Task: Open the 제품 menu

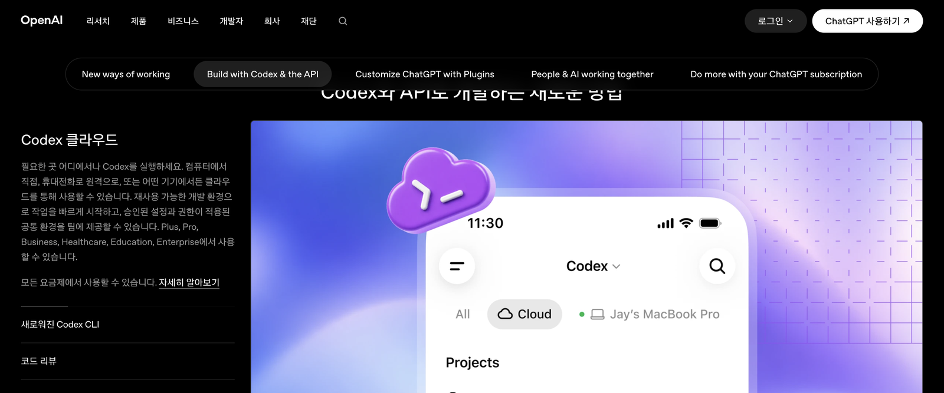Action: point(139,21)
